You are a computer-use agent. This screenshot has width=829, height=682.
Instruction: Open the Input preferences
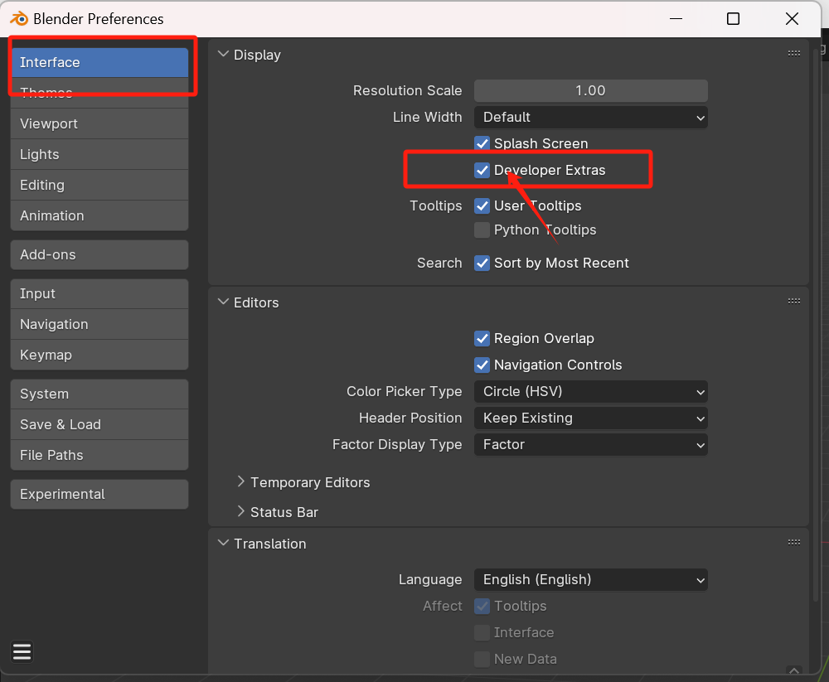click(x=99, y=294)
